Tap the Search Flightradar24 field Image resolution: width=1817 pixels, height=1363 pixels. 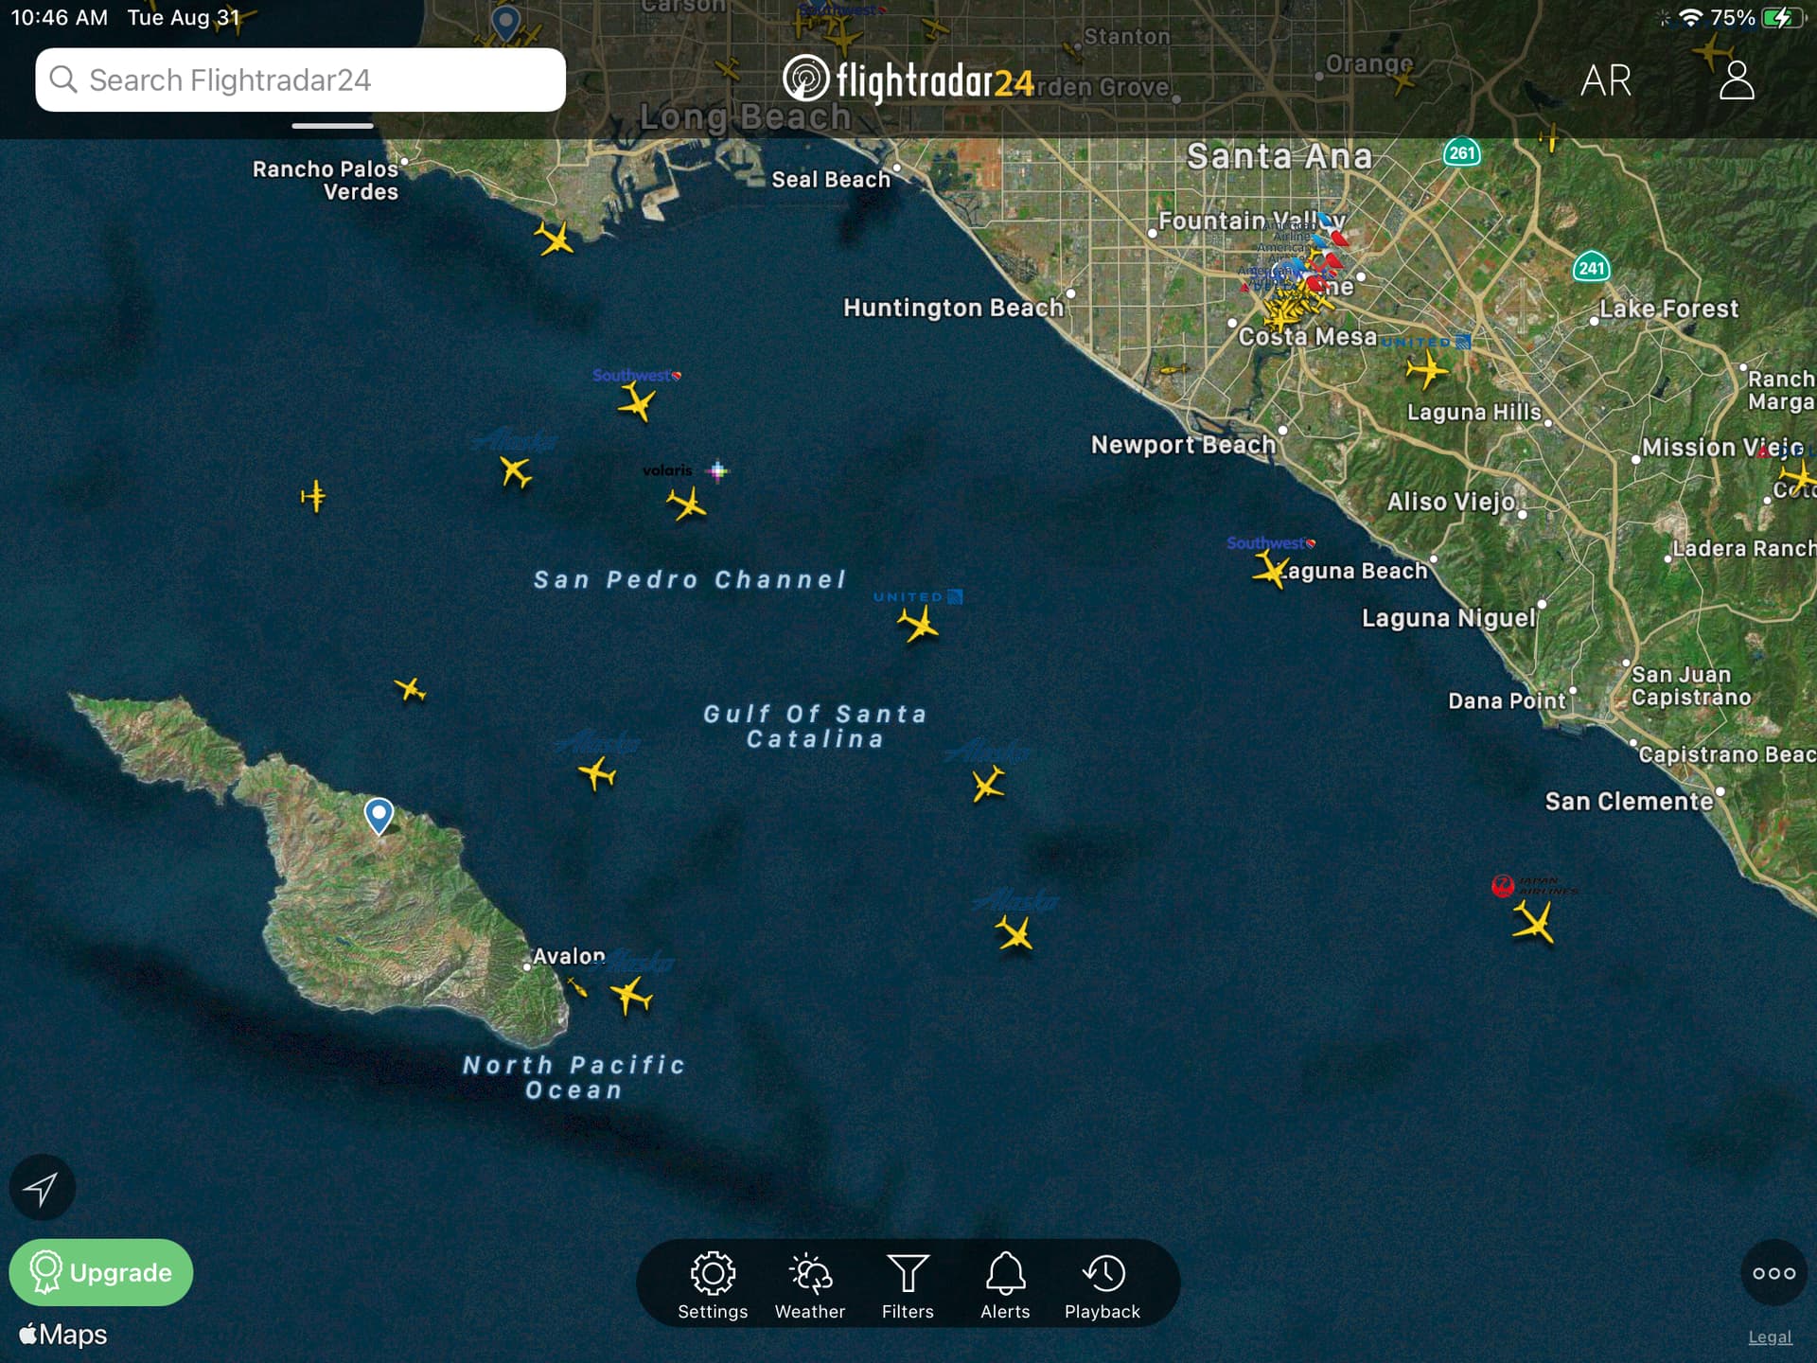301,80
